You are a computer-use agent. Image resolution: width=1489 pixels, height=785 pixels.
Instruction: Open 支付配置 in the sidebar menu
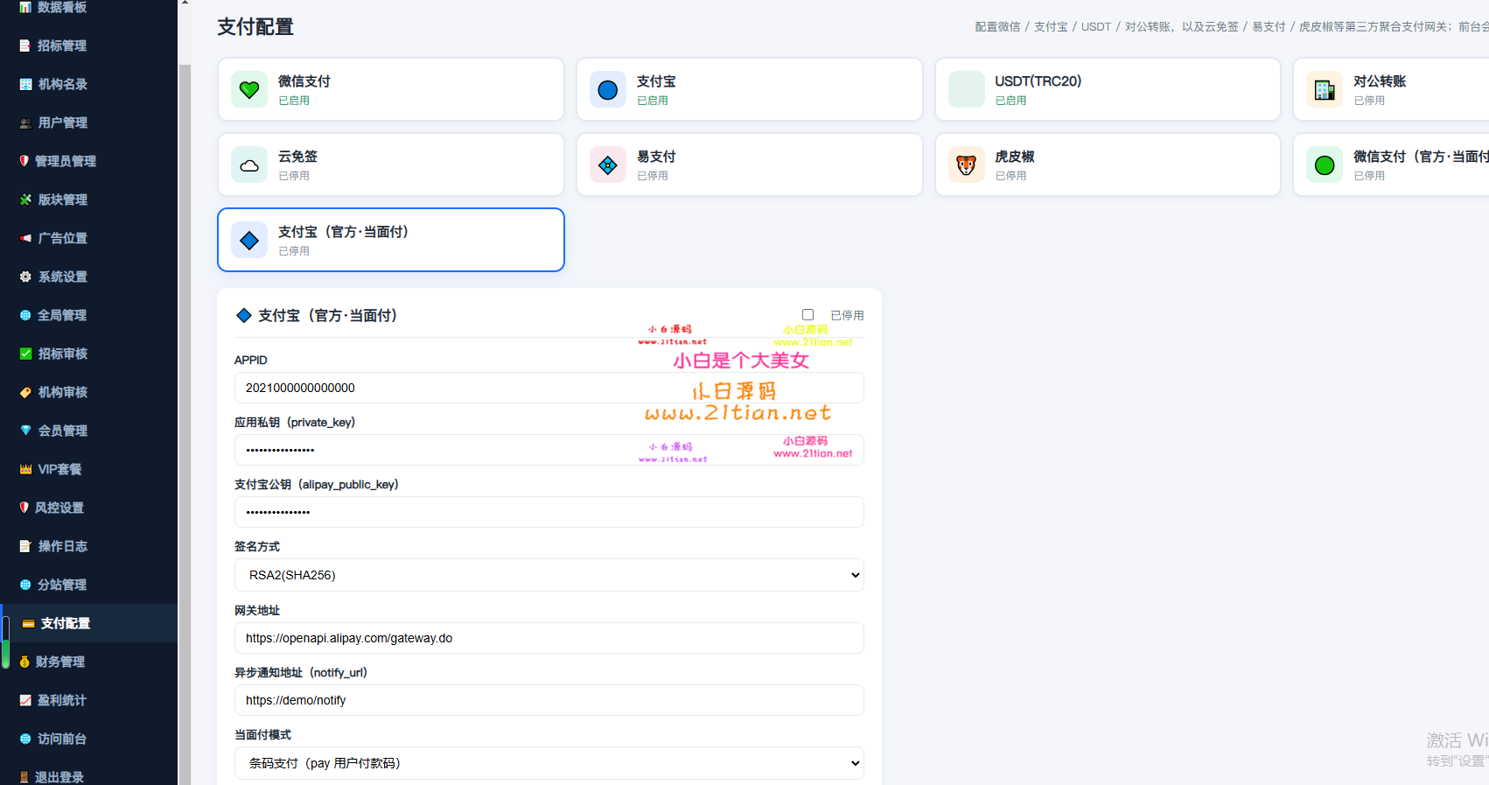[88, 623]
